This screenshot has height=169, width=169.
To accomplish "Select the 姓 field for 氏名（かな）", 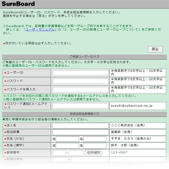I will click(67, 139).
